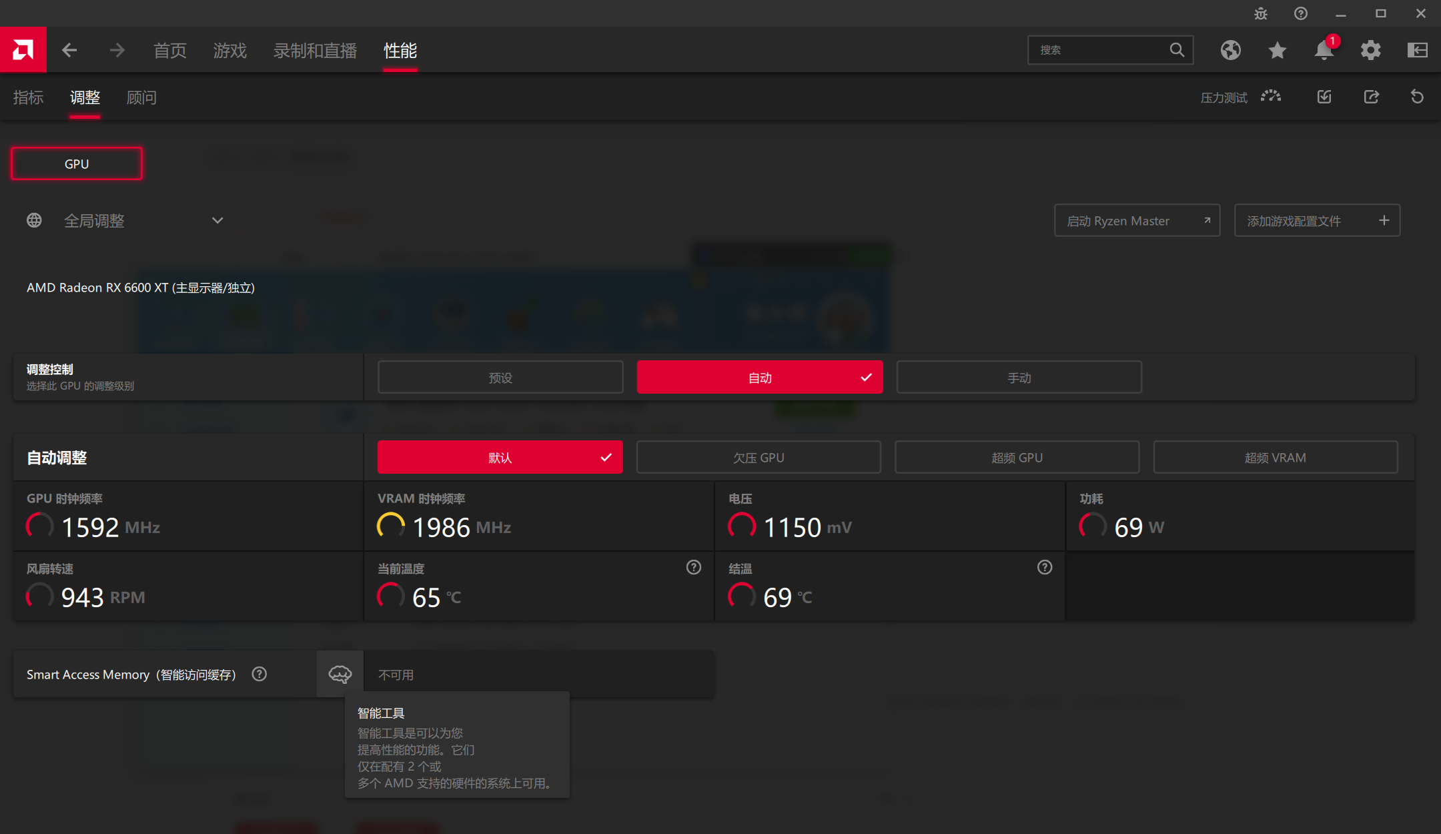Open the help question mark in title bar

[x=1301, y=13]
